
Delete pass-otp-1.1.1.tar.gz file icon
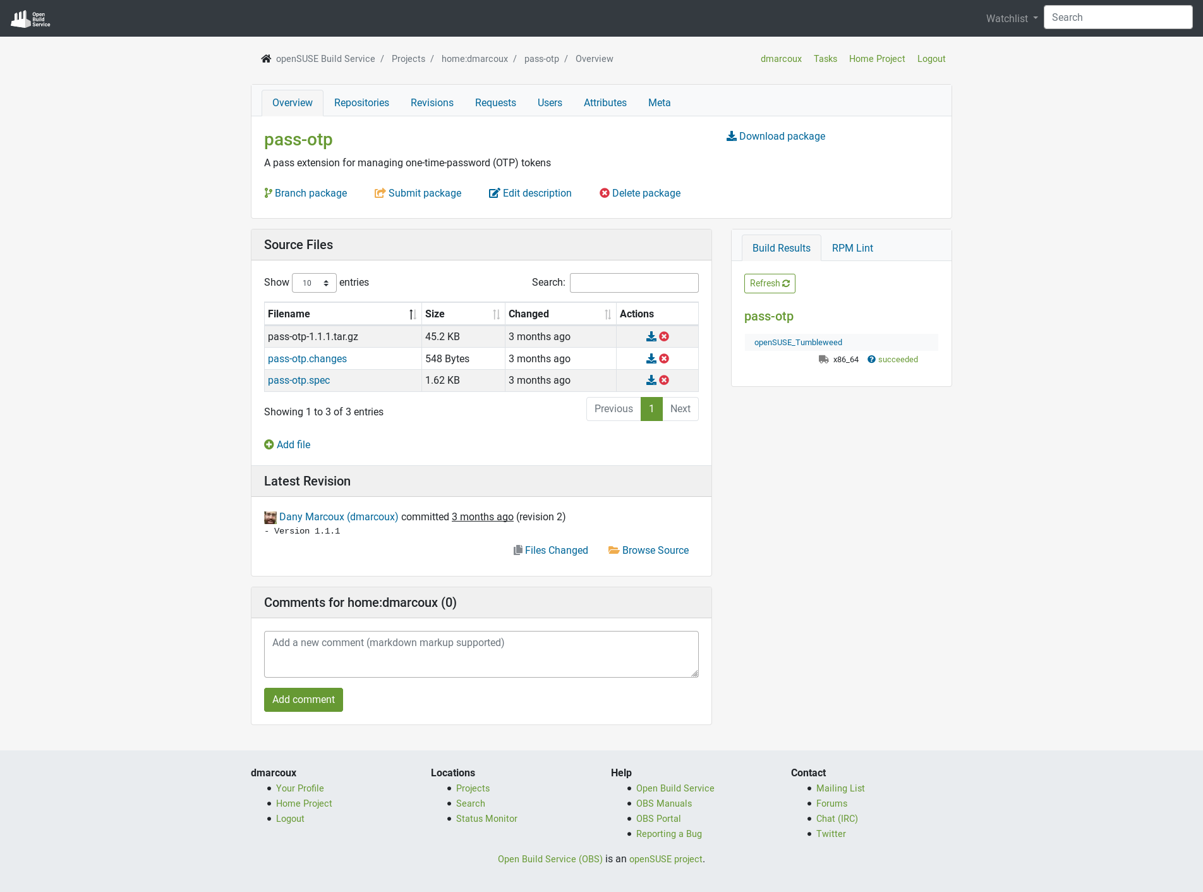point(664,337)
